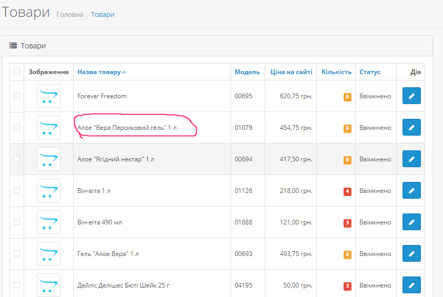Viewport: 443px width, 297px height.
Task: Sort products by Модель column
Action: [x=247, y=72]
